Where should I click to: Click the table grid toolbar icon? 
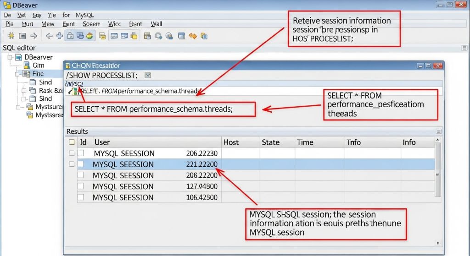click(x=147, y=36)
